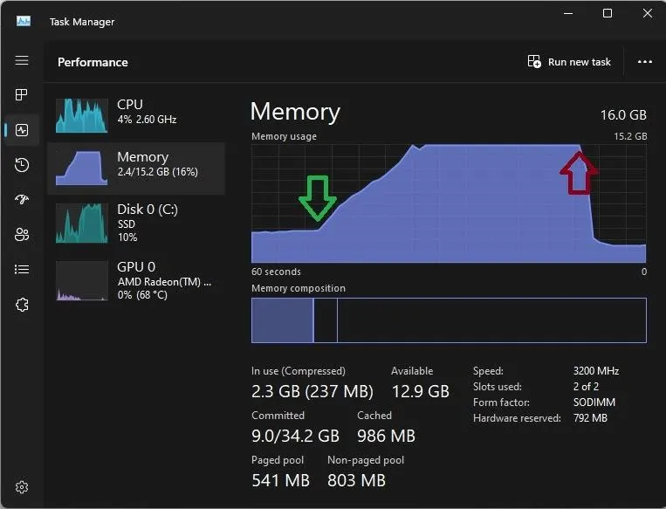This screenshot has width=666, height=509.
Task: Click the Memory usage label
Action: tap(284, 136)
